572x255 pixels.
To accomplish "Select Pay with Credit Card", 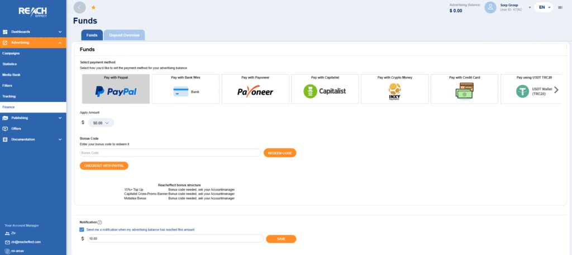I will point(464,89).
